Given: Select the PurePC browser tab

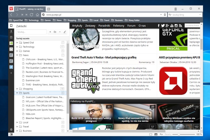Looking at the screenshot, I should (x=30, y=9).
